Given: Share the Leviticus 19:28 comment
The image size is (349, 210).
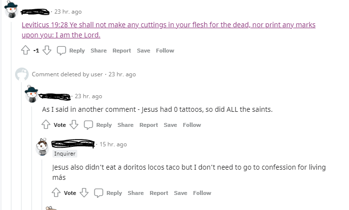Looking at the screenshot, I should pyautogui.click(x=99, y=51).
